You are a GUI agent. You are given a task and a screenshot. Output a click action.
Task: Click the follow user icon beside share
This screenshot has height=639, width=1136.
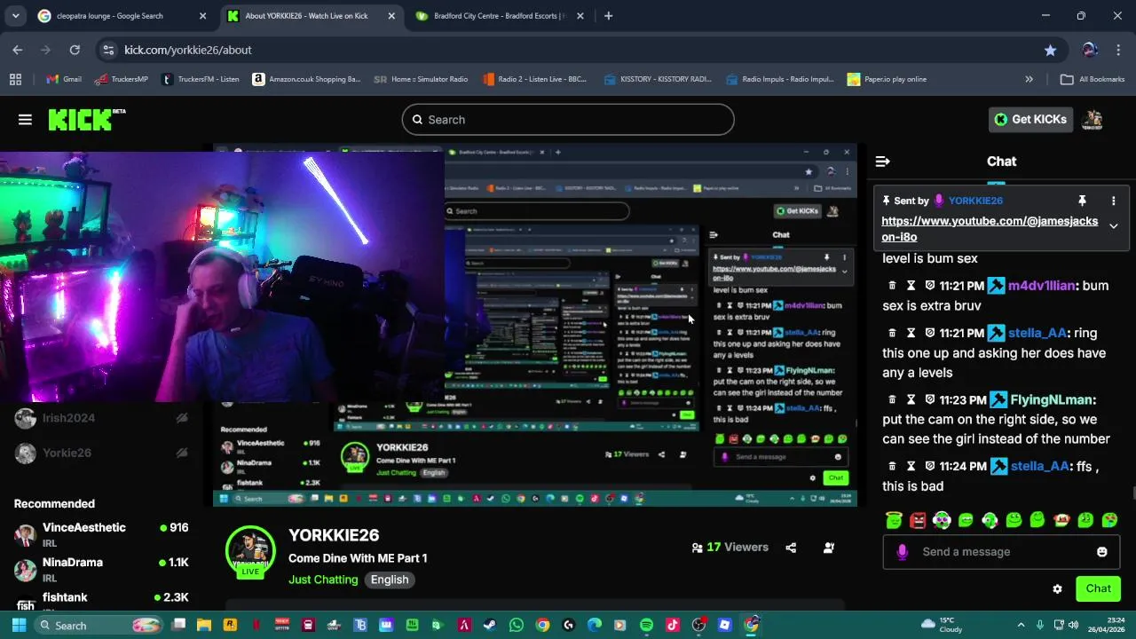(x=828, y=548)
